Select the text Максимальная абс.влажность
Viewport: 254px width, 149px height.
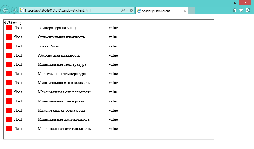tap(64, 129)
